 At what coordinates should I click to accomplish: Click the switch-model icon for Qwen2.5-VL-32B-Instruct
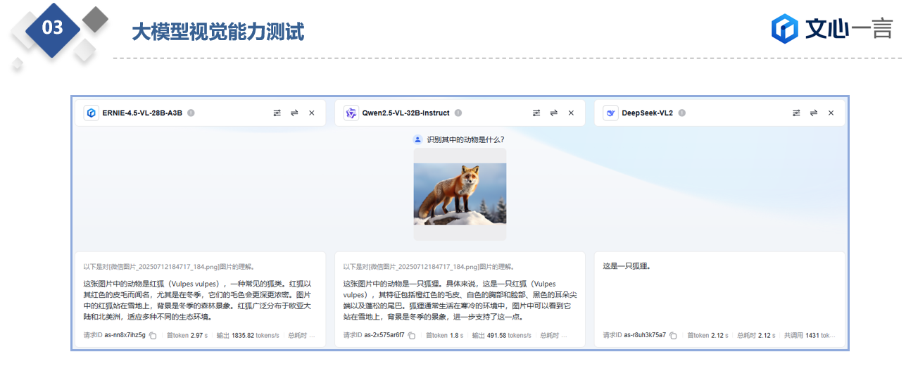tap(554, 113)
